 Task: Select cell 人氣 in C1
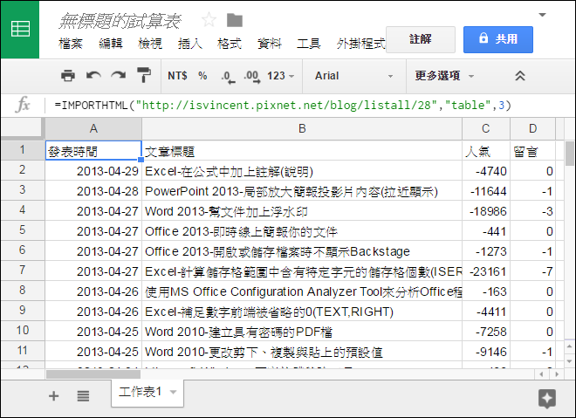point(486,151)
